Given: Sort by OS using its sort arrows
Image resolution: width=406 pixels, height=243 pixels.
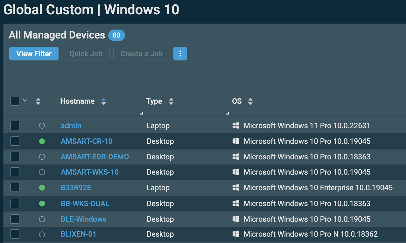Looking at the screenshot, I should click(x=250, y=101).
